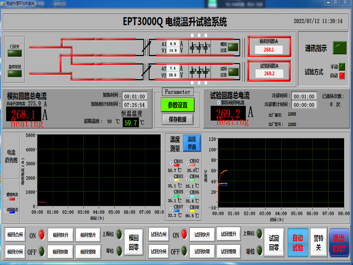Click the 模回分闸 button

(x=15, y=251)
